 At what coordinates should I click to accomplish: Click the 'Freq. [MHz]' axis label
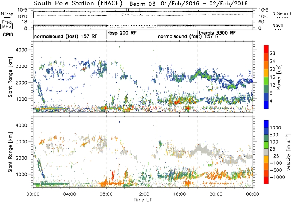coord(7,24)
